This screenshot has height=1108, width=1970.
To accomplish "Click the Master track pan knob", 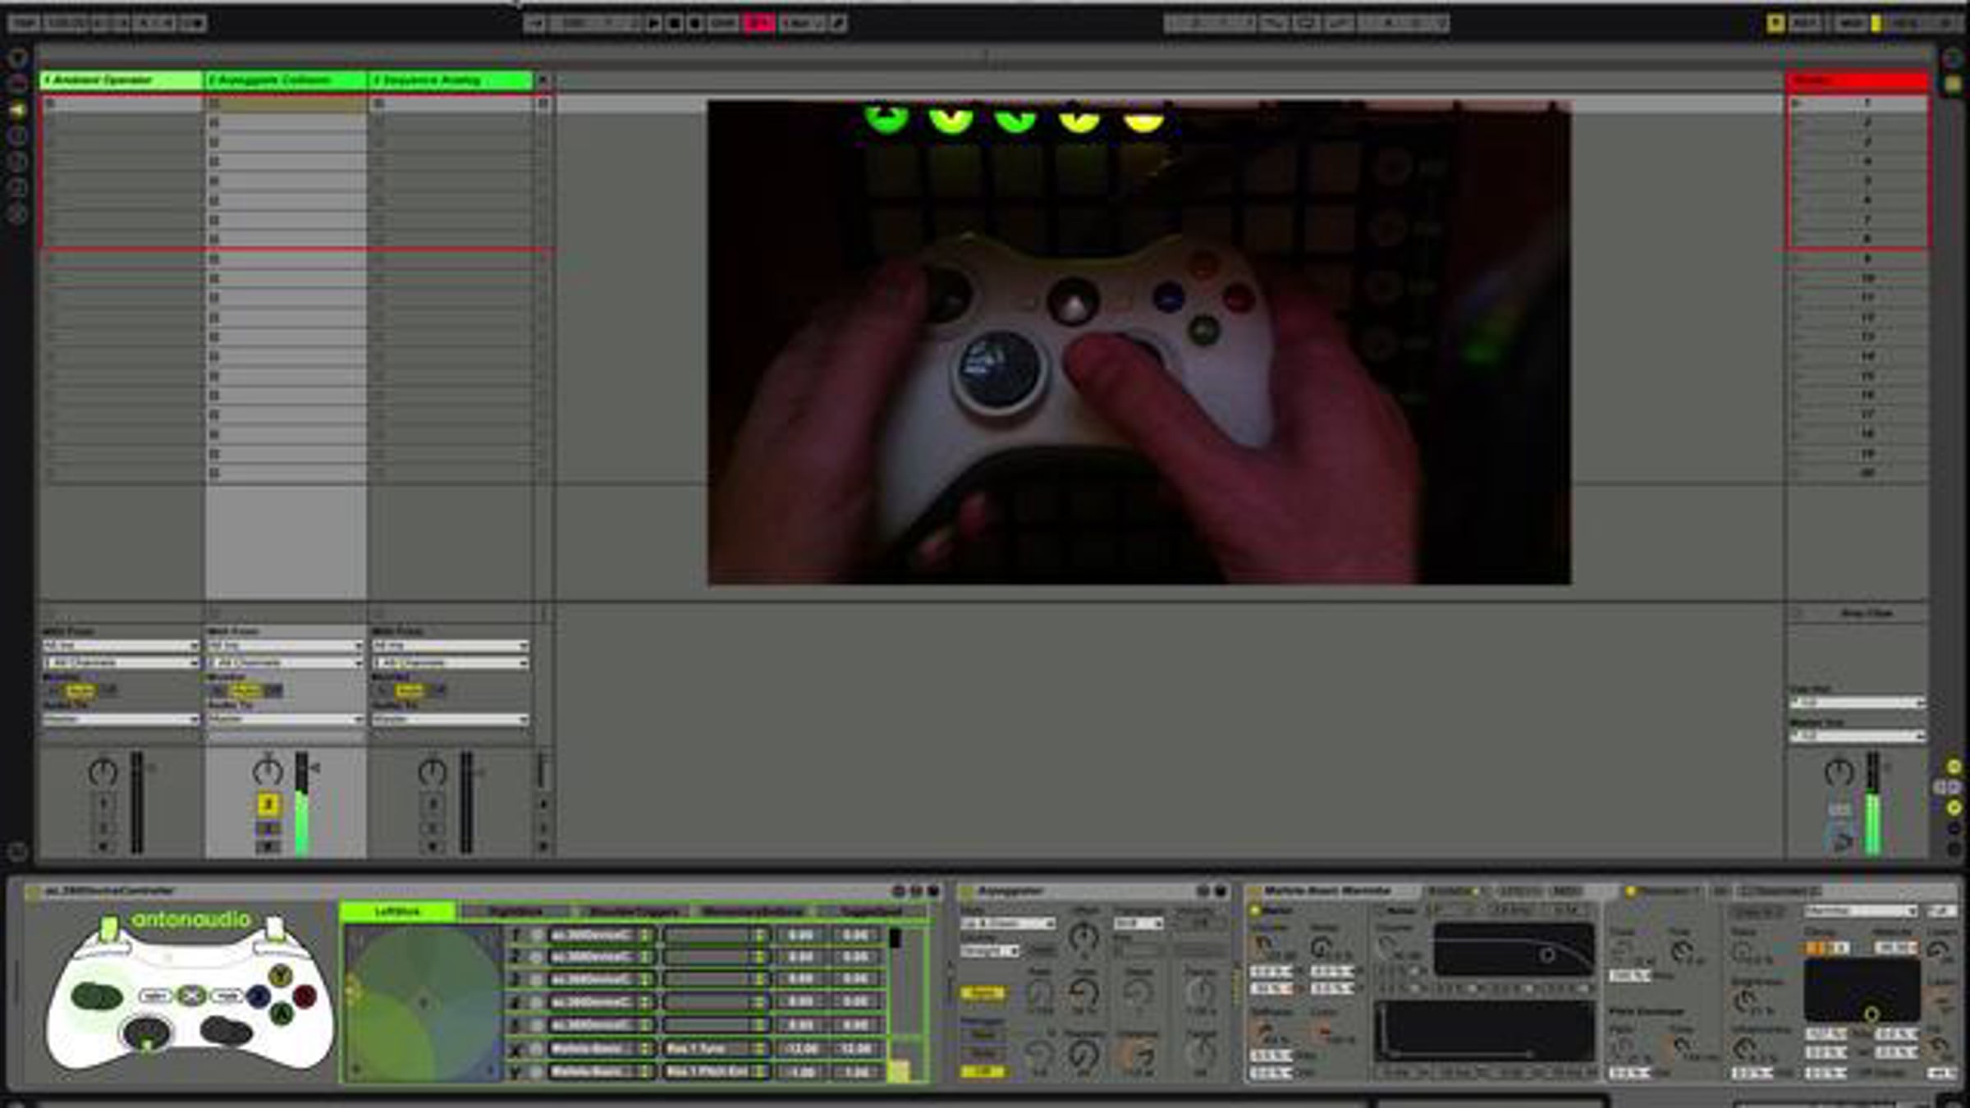I will [1839, 771].
